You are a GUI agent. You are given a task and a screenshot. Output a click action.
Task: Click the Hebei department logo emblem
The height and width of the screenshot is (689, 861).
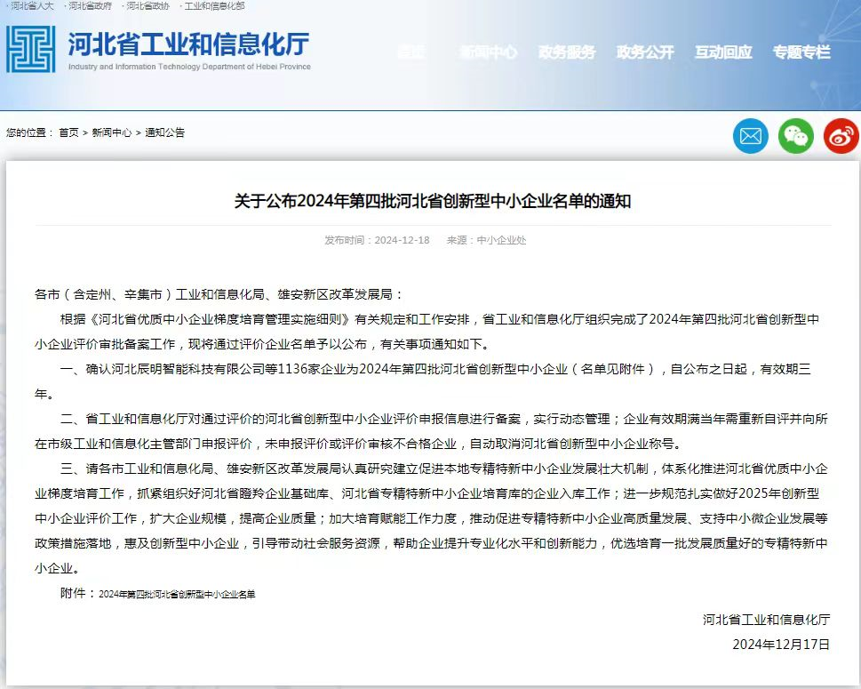point(31,49)
